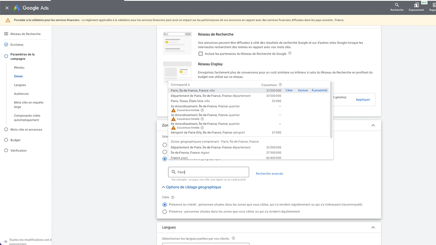Click the saved-changes cloud icon
The height and width of the screenshot is (245, 436).
[6, 242]
